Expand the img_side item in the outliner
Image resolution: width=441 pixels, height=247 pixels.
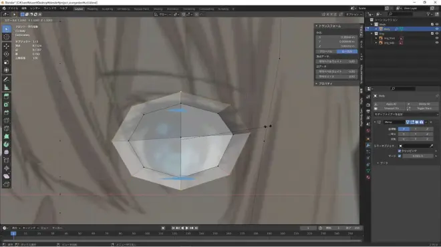[x=376, y=43]
